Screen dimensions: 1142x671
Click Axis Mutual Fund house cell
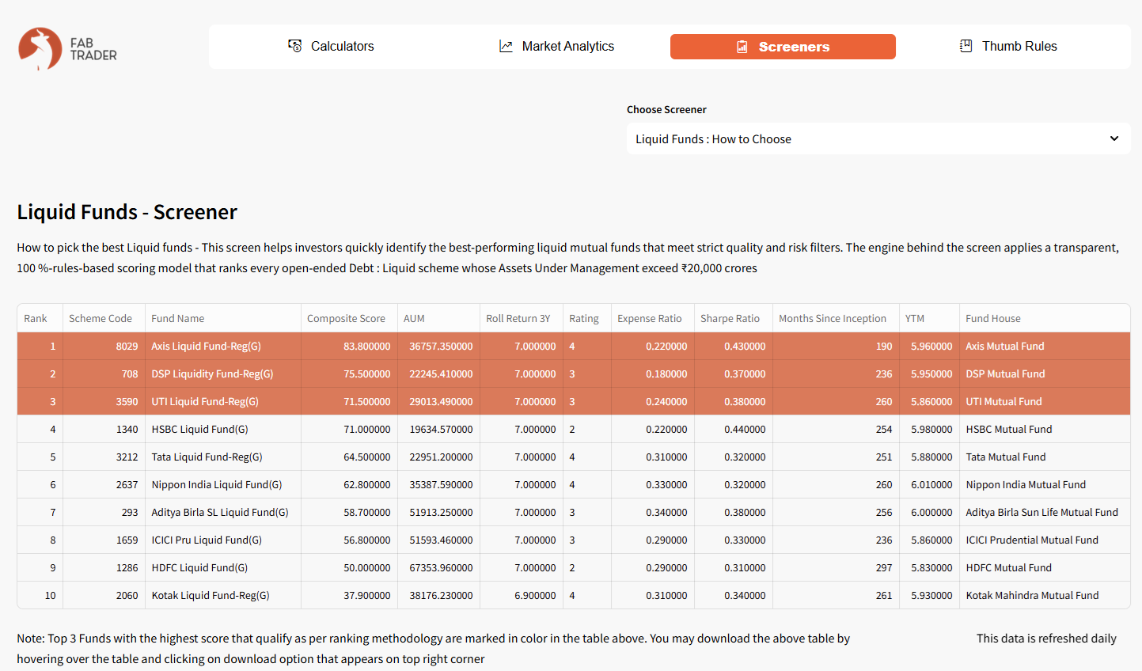[x=1045, y=346]
